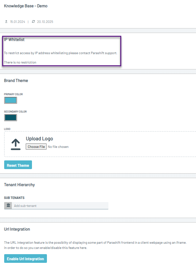The height and width of the screenshot is (267, 196).
Task: Click the large upload arrow icon
Action: [16, 144]
